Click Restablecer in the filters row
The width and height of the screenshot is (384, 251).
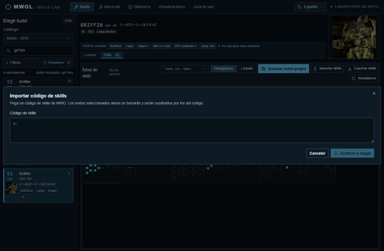tap(54, 62)
